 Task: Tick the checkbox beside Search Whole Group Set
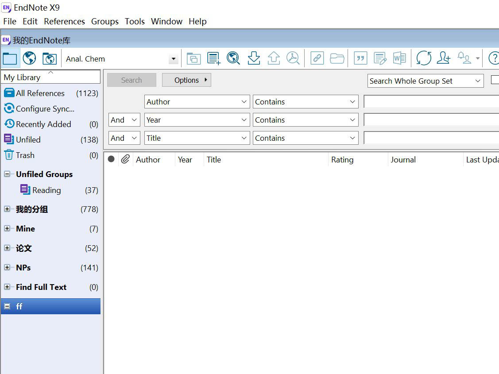tap(495, 81)
